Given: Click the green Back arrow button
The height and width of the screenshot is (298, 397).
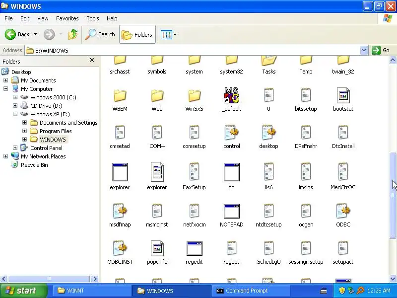Looking at the screenshot, I should click(10, 34).
